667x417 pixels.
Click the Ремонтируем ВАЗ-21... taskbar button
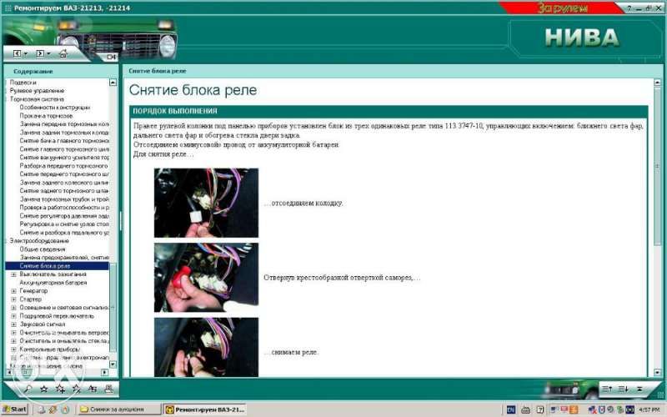[x=205, y=409]
